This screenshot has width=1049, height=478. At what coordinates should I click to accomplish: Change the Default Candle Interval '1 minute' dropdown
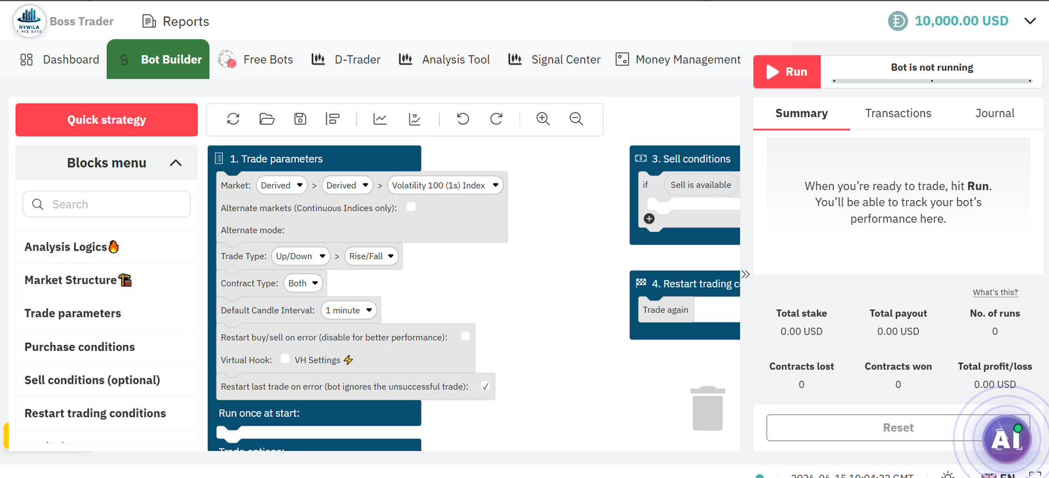click(349, 310)
